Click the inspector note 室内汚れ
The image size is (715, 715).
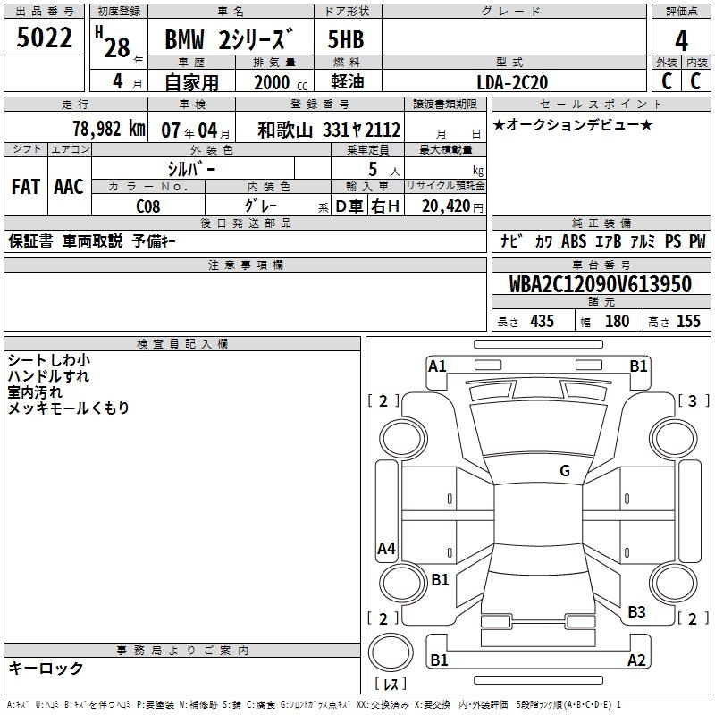[x=35, y=392]
